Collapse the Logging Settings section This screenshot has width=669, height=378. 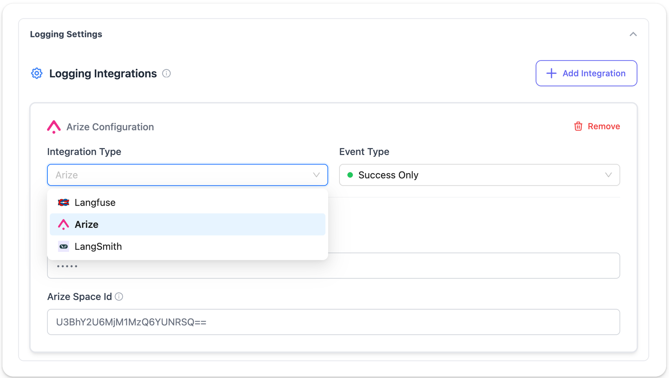(633, 34)
